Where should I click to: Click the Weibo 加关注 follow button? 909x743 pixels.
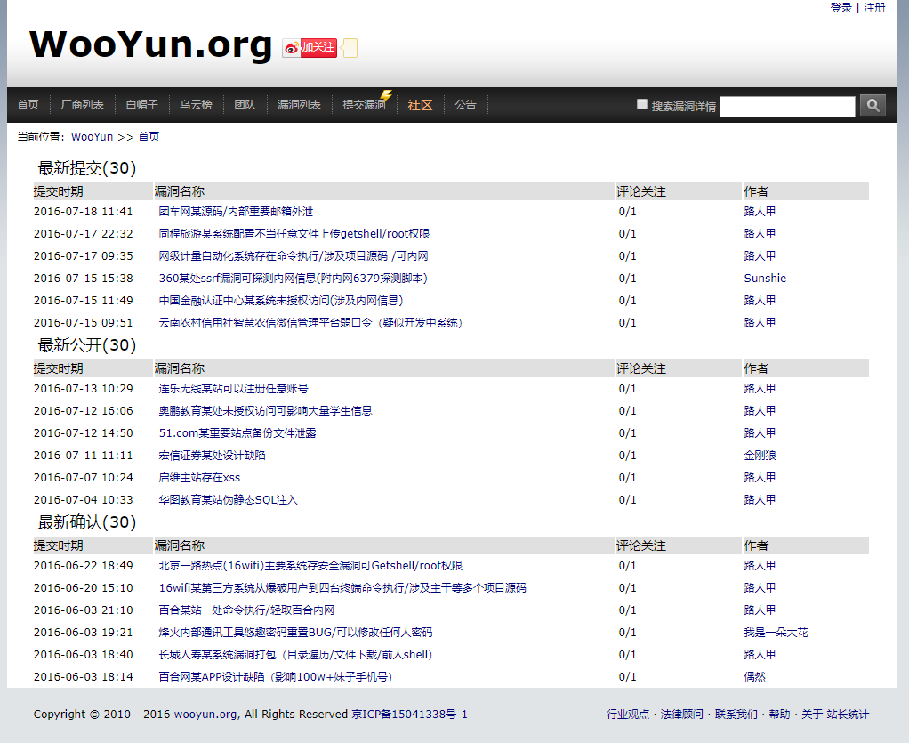(310, 47)
